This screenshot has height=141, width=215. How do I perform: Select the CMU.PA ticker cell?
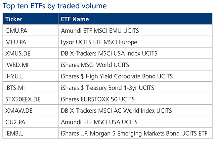(30, 30)
